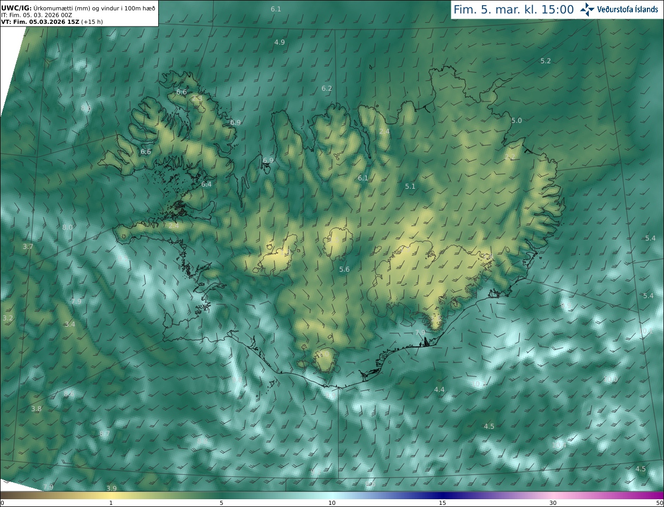The width and height of the screenshot is (664, 507).
Task: Click the 5.0 value on the map
Action: pos(517,120)
